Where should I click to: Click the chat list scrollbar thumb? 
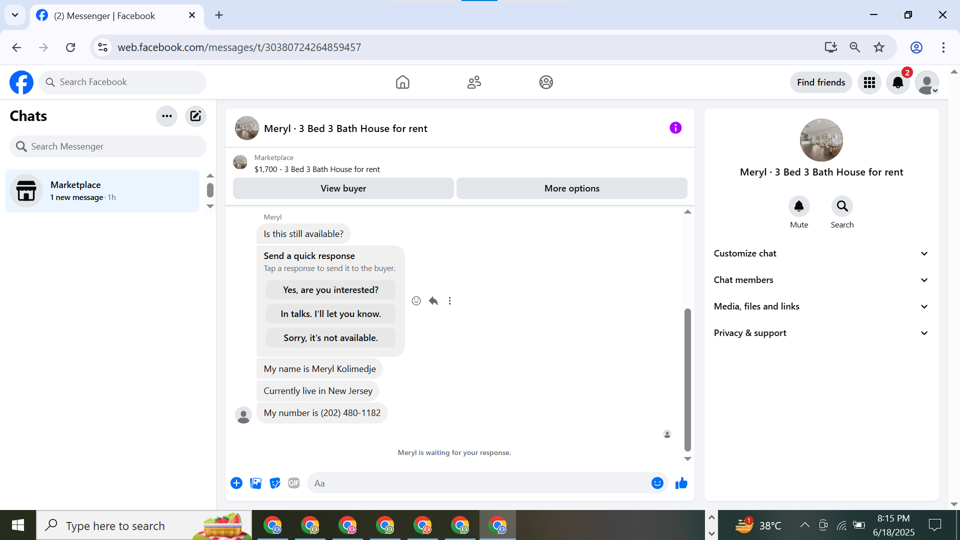point(210,190)
